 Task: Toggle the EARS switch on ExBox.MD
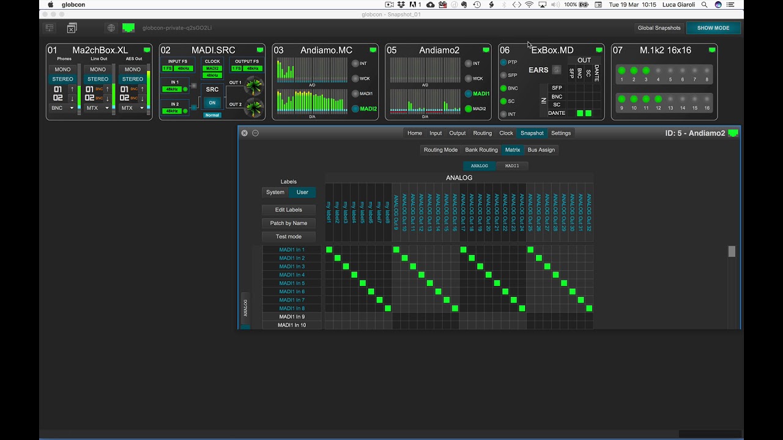[x=556, y=70]
